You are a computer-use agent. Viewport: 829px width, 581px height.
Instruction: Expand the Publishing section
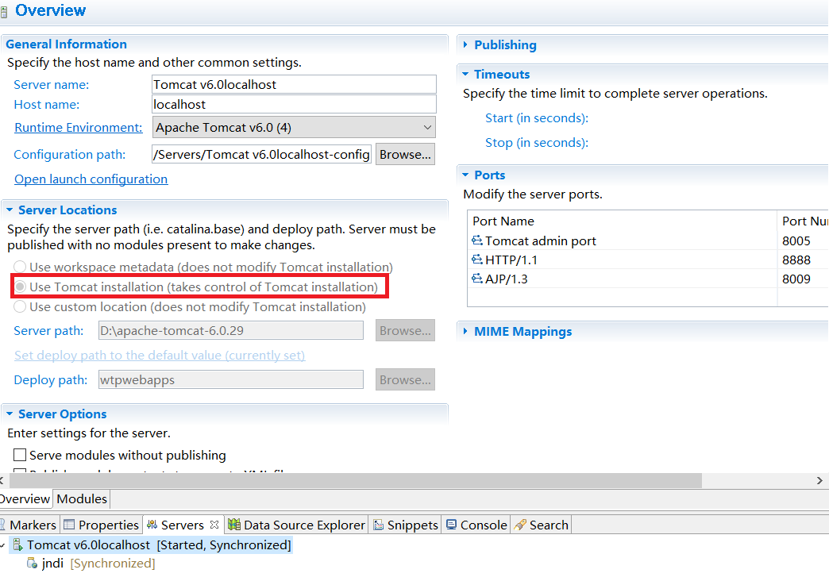pos(465,45)
